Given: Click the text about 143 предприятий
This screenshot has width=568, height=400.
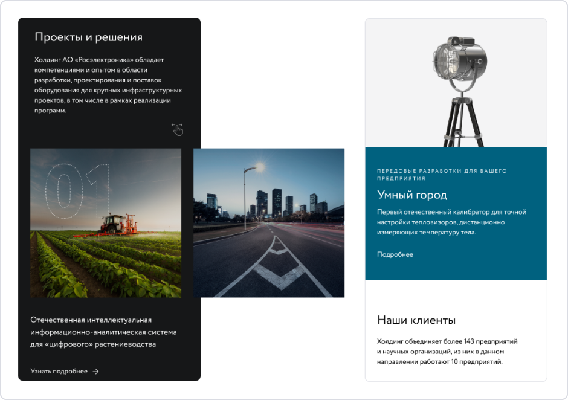Looking at the screenshot, I should 447,352.
